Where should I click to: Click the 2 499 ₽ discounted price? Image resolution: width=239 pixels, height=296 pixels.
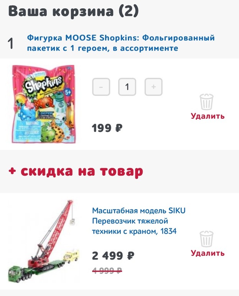113,256
